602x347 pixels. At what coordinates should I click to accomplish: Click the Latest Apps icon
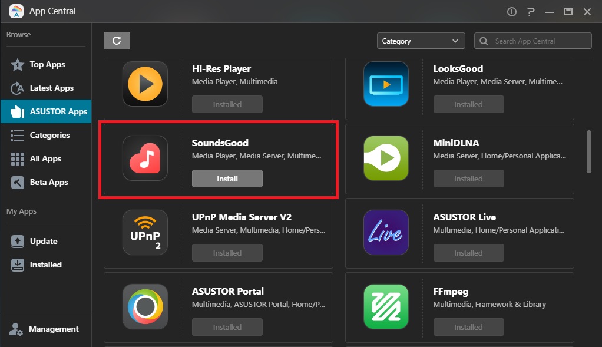[17, 88]
